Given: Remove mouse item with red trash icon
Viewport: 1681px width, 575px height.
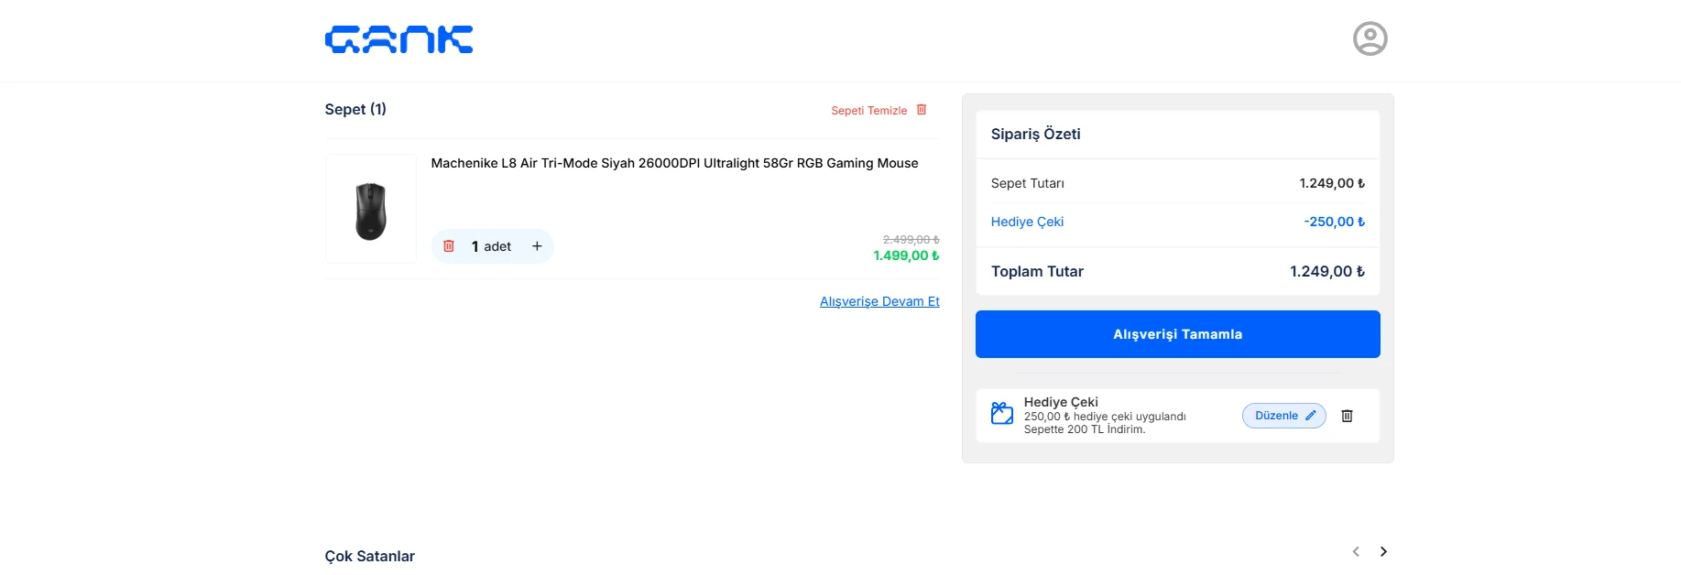Looking at the screenshot, I should (449, 246).
